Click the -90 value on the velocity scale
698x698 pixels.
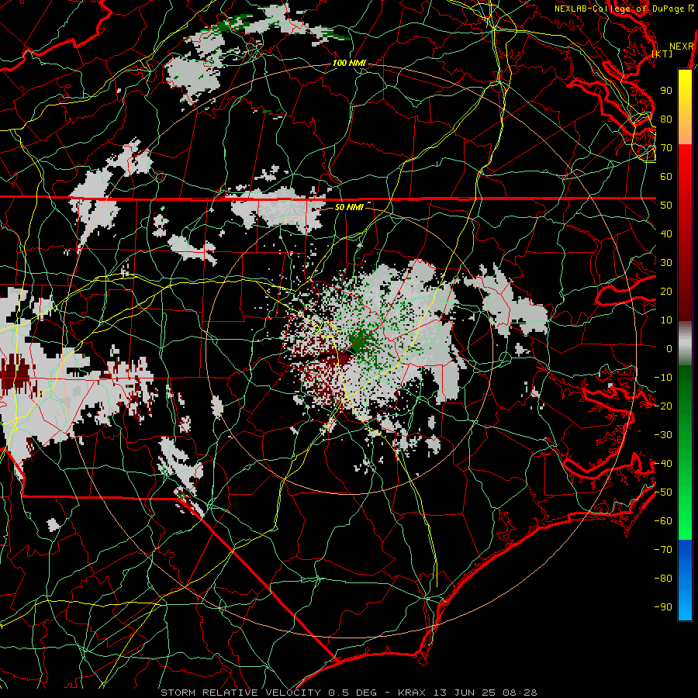click(x=663, y=607)
